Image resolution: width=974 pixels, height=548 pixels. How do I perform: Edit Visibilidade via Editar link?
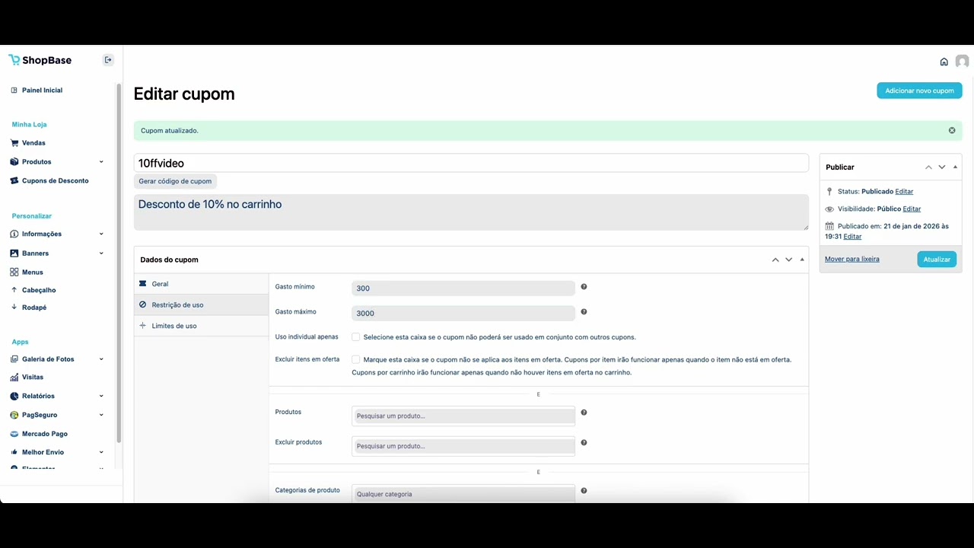(x=912, y=209)
